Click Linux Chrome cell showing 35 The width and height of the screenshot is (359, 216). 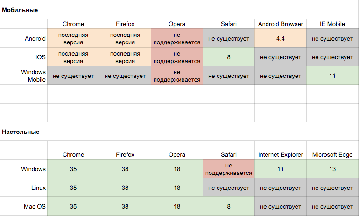click(x=73, y=188)
